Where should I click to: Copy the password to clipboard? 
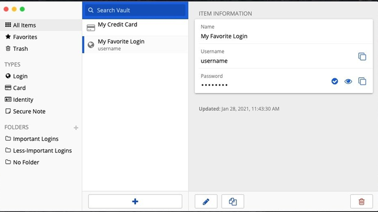(x=362, y=82)
